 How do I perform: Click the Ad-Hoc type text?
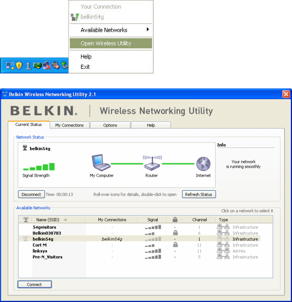point(239,251)
